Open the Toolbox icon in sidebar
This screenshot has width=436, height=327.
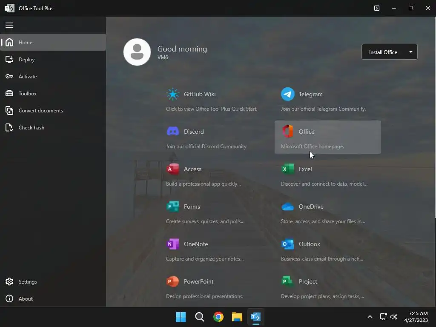pyautogui.click(x=9, y=93)
